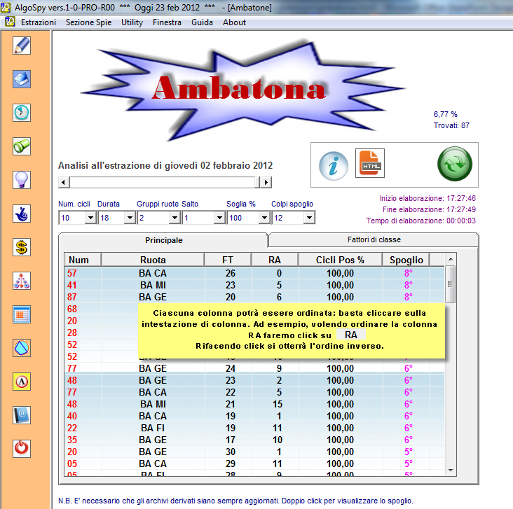Open the Salto dropdown
The height and width of the screenshot is (509, 513).
[219, 218]
